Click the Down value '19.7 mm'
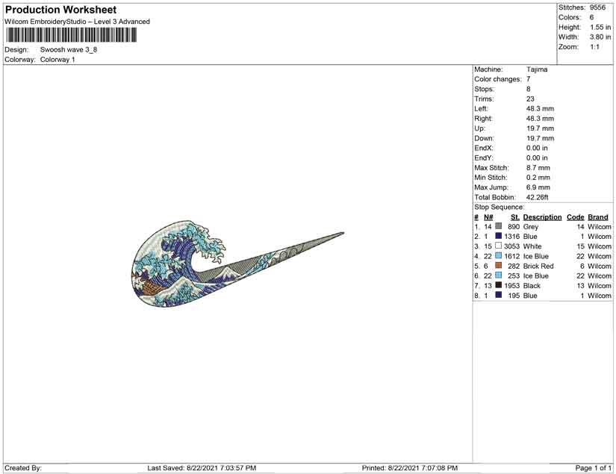 point(540,138)
